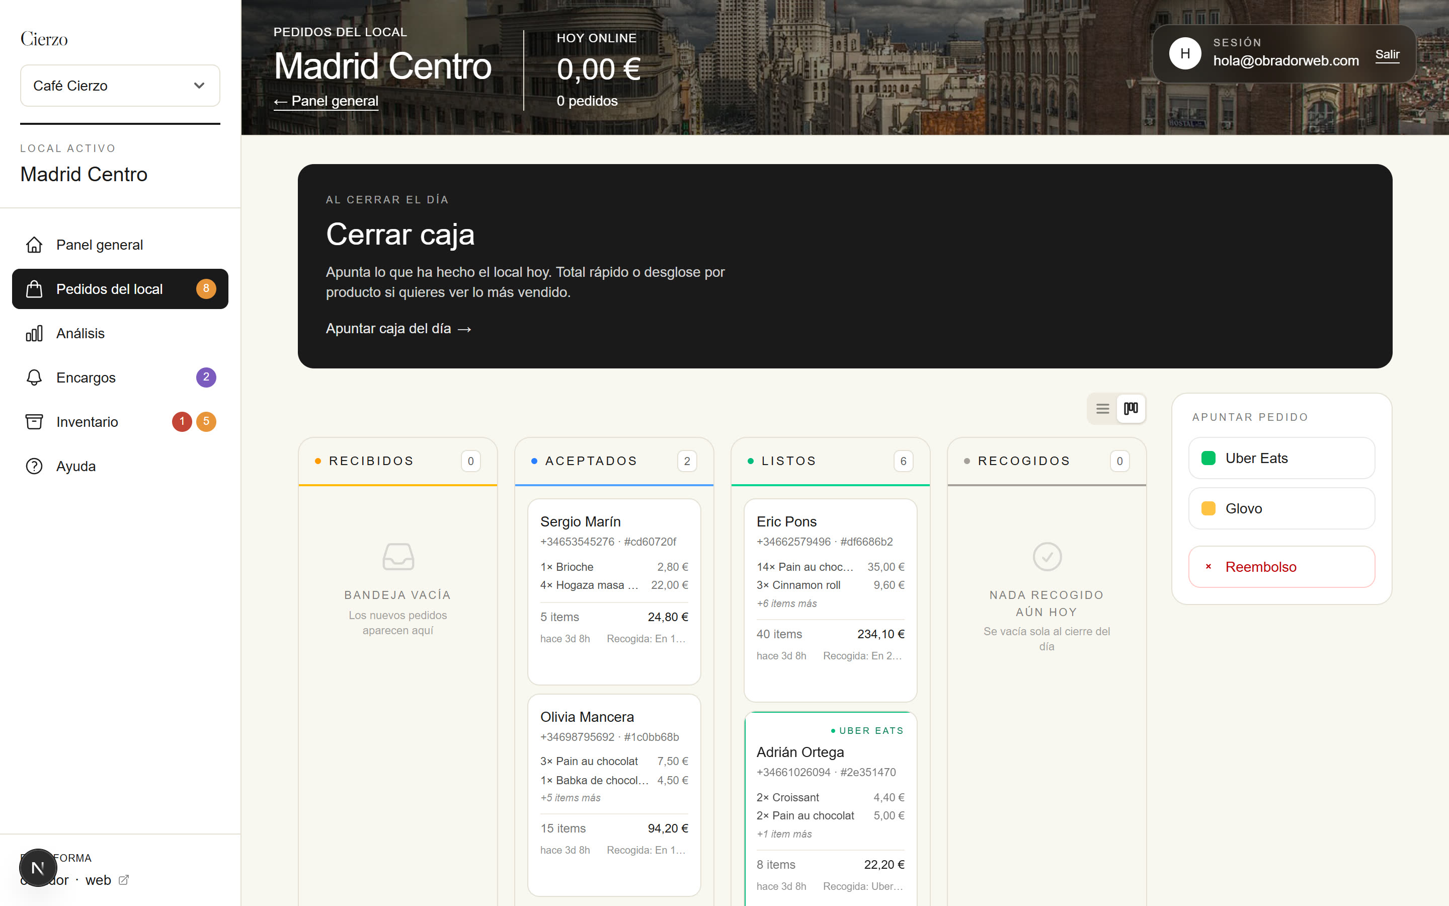Viewport: 1449px width, 906px height.
Task: Click the UBER EATS tag on Adrián's card
Action: point(867,730)
